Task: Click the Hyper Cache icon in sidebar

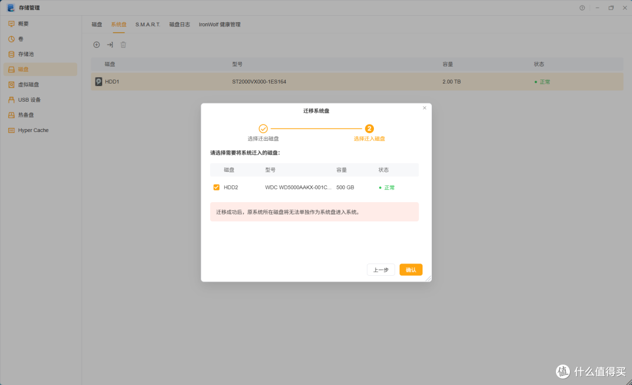Action: pyautogui.click(x=11, y=130)
